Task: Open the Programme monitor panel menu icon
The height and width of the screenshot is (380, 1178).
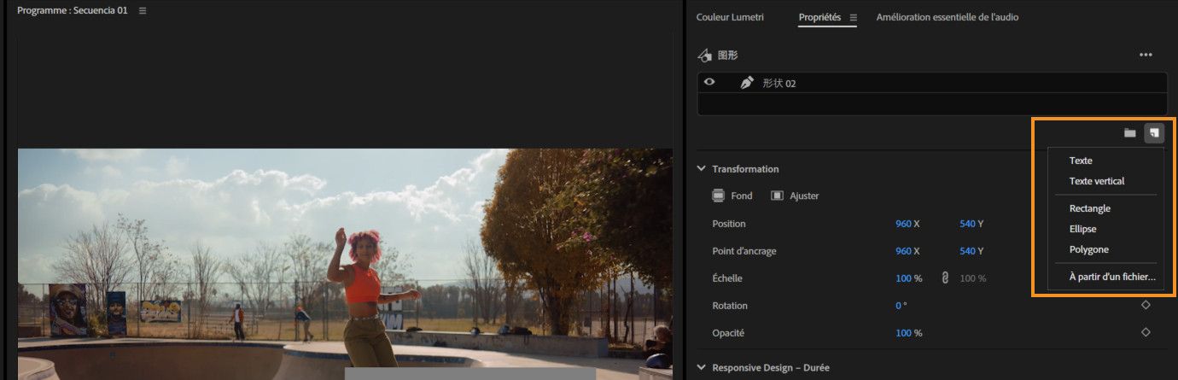Action: click(x=143, y=10)
